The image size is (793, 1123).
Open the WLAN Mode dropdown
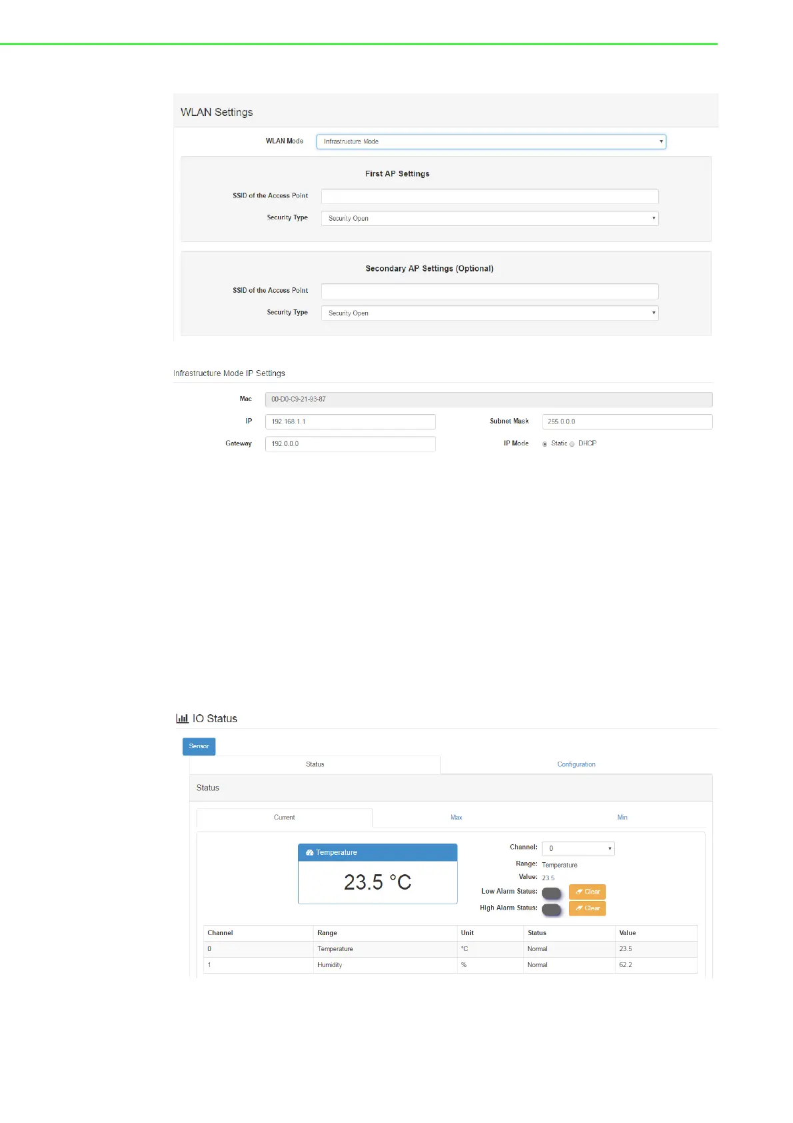pyautogui.click(x=490, y=141)
